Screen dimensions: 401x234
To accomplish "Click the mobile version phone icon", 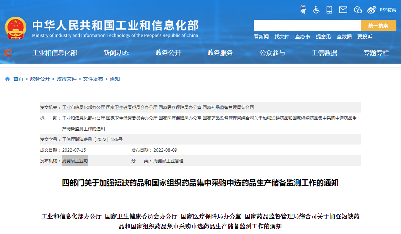I will (x=329, y=10).
